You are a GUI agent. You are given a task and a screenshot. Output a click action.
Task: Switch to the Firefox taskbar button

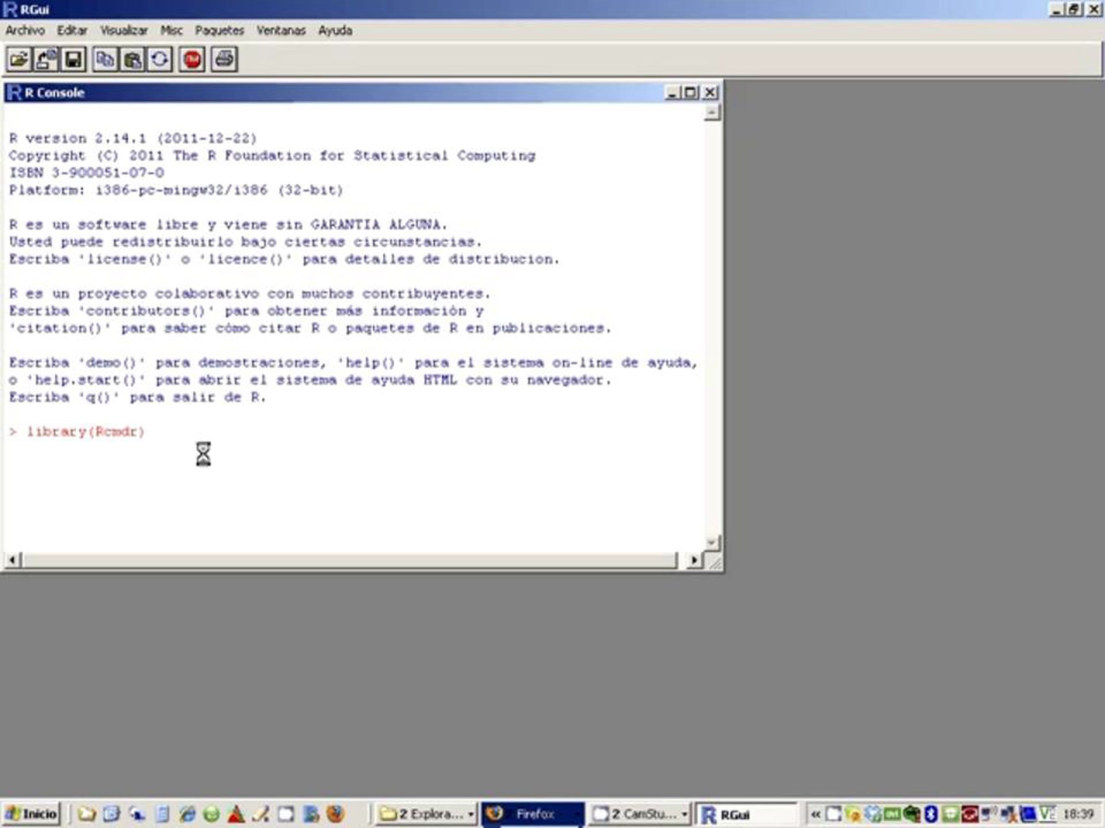coord(533,814)
